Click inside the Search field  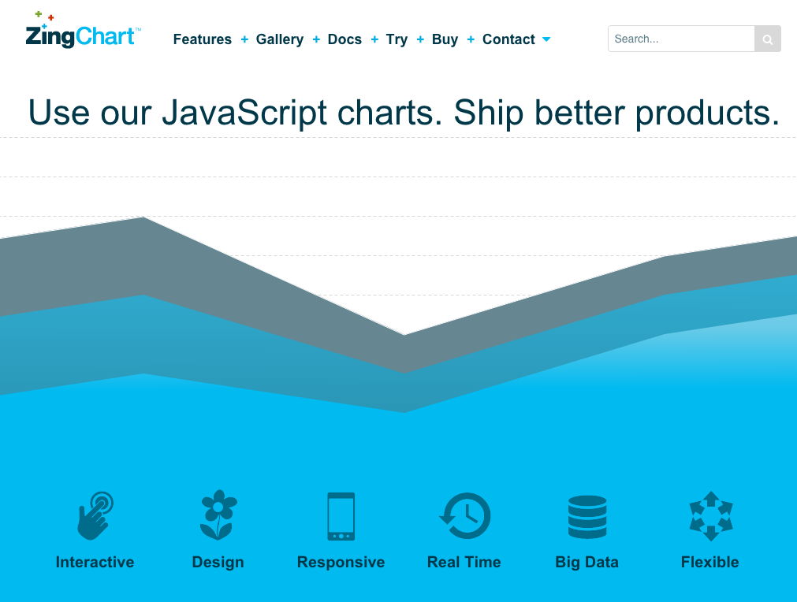pos(678,39)
